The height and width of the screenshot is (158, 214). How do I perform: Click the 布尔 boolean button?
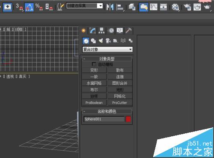tap(94, 90)
